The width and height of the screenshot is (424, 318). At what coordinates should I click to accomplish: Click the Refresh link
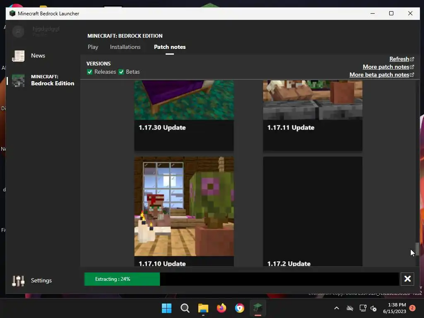[x=399, y=59]
